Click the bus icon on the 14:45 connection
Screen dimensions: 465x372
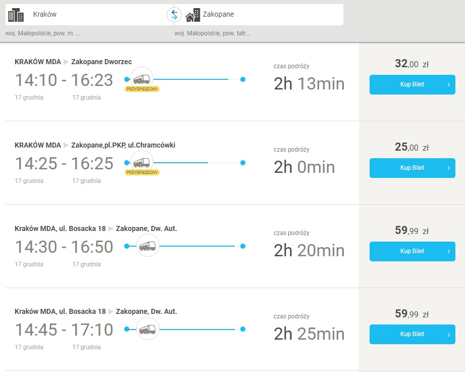pyautogui.click(x=147, y=329)
